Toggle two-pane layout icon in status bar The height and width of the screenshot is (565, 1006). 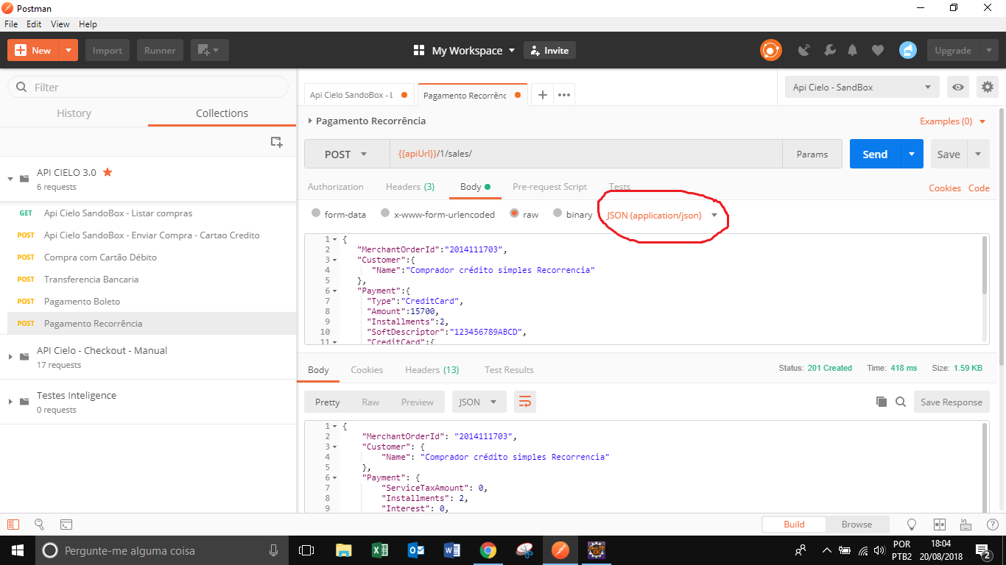click(939, 525)
